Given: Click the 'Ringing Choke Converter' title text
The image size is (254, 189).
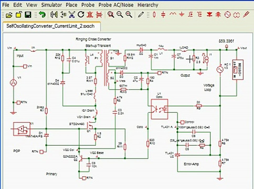Looking at the screenshot, I should [x=93, y=39].
